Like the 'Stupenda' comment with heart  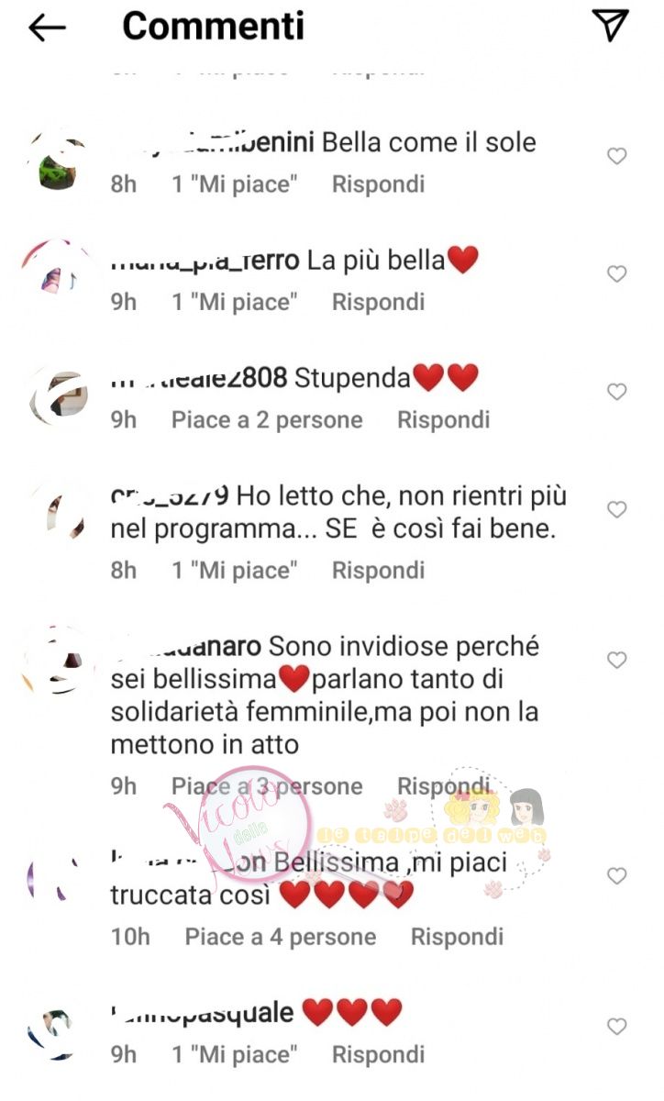tap(617, 392)
